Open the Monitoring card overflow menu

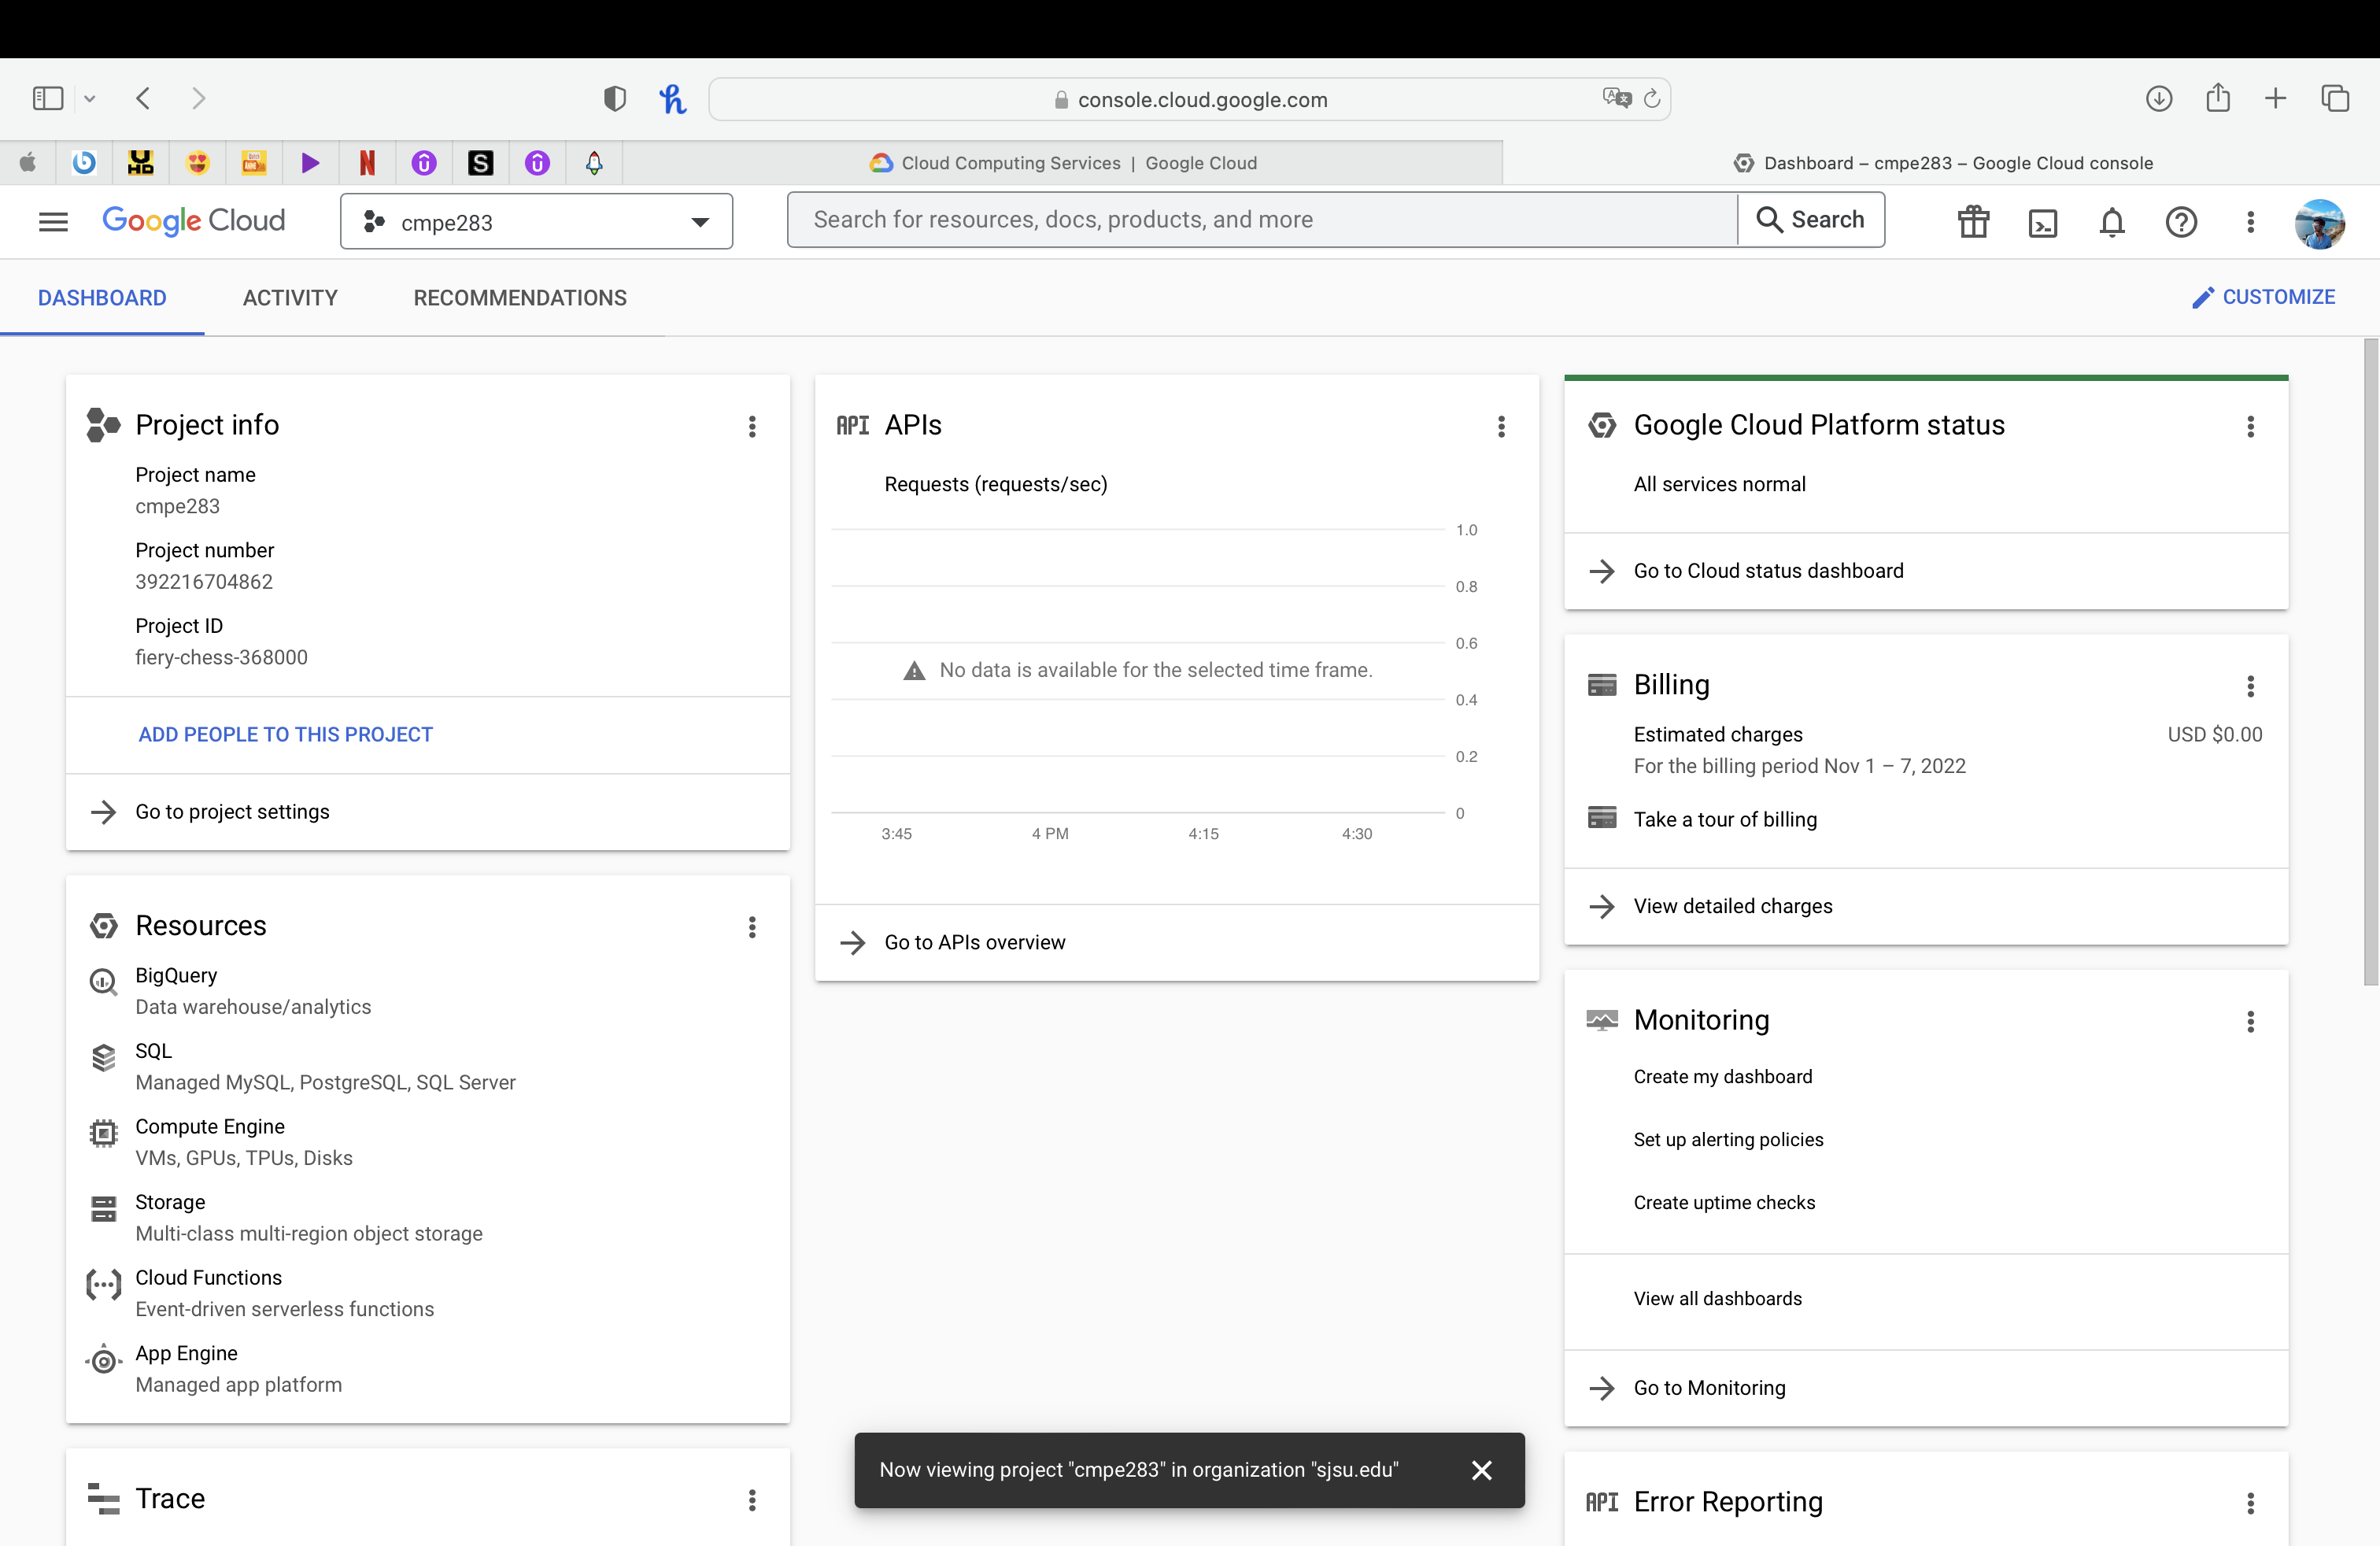(2250, 1021)
